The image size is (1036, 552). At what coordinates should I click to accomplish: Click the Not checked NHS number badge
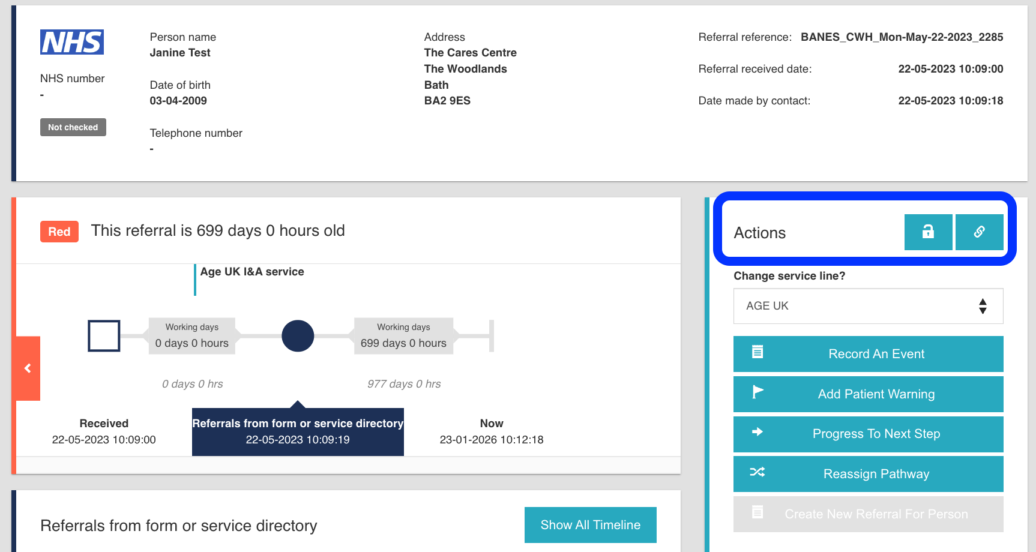point(73,127)
